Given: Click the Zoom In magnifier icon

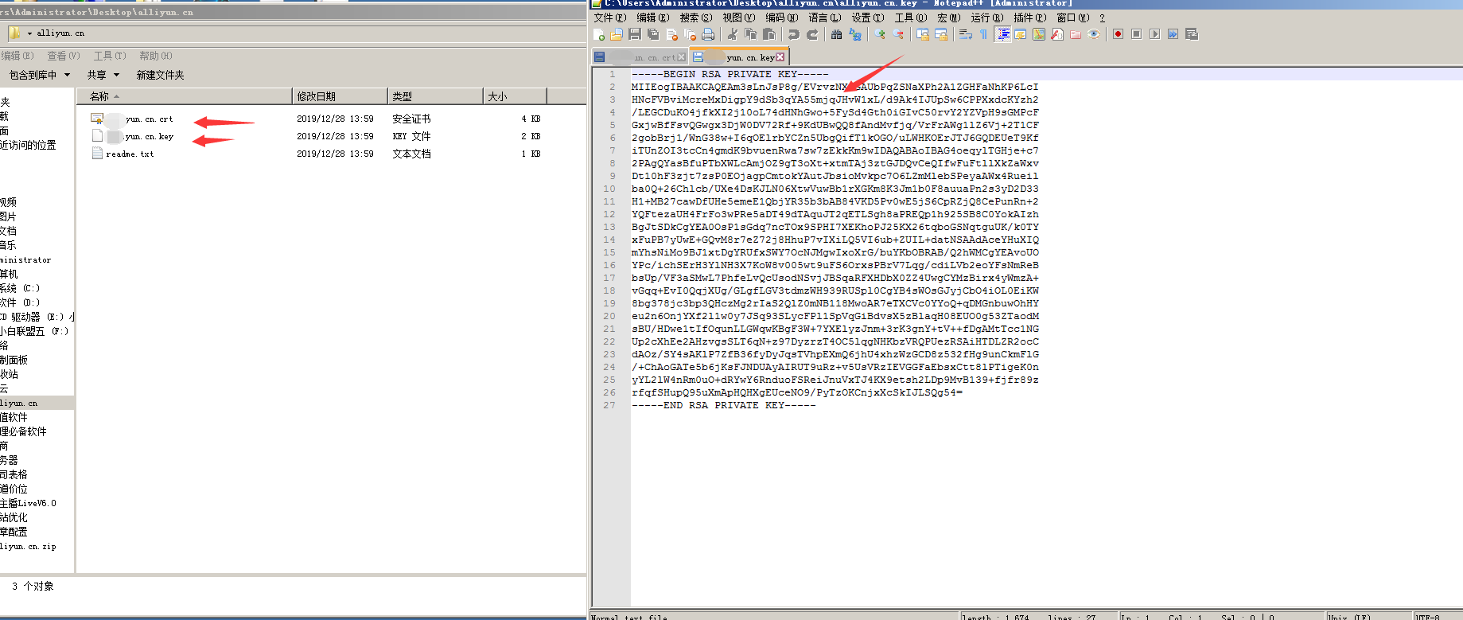Looking at the screenshot, I should click(x=880, y=34).
